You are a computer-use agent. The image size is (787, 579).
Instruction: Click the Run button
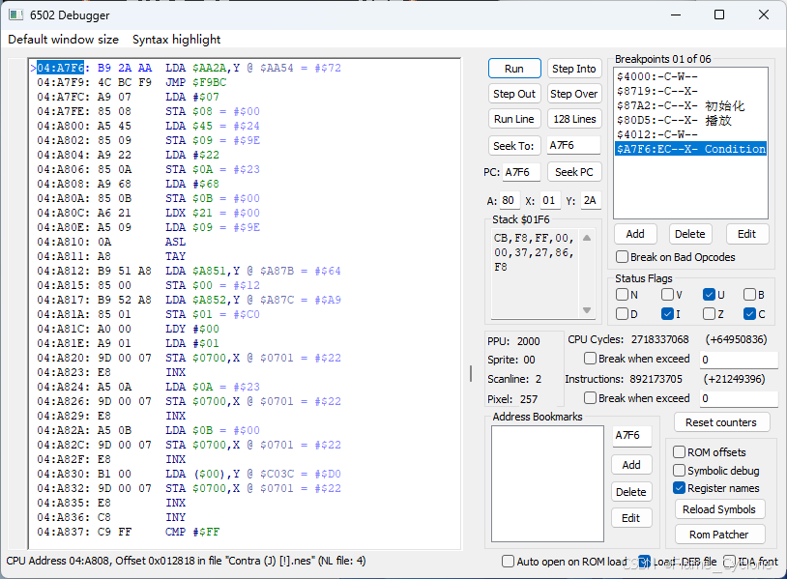(x=514, y=69)
